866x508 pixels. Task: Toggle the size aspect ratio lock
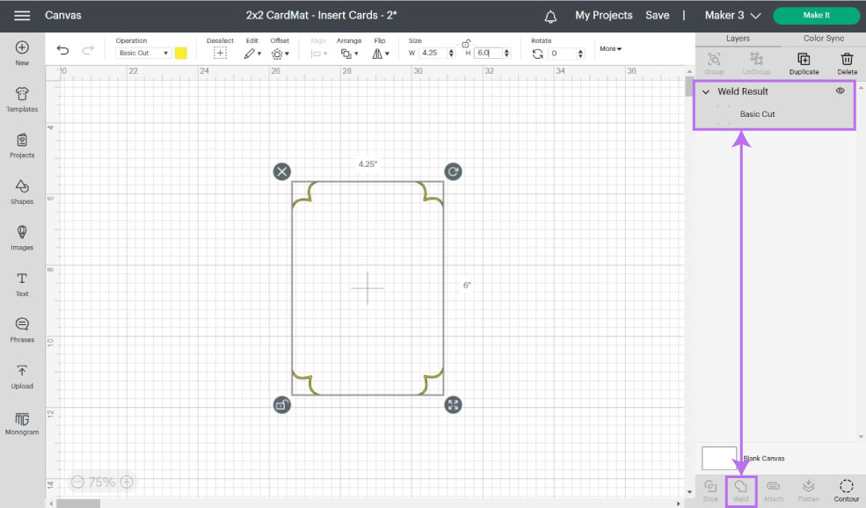pyautogui.click(x=466, y=42)
